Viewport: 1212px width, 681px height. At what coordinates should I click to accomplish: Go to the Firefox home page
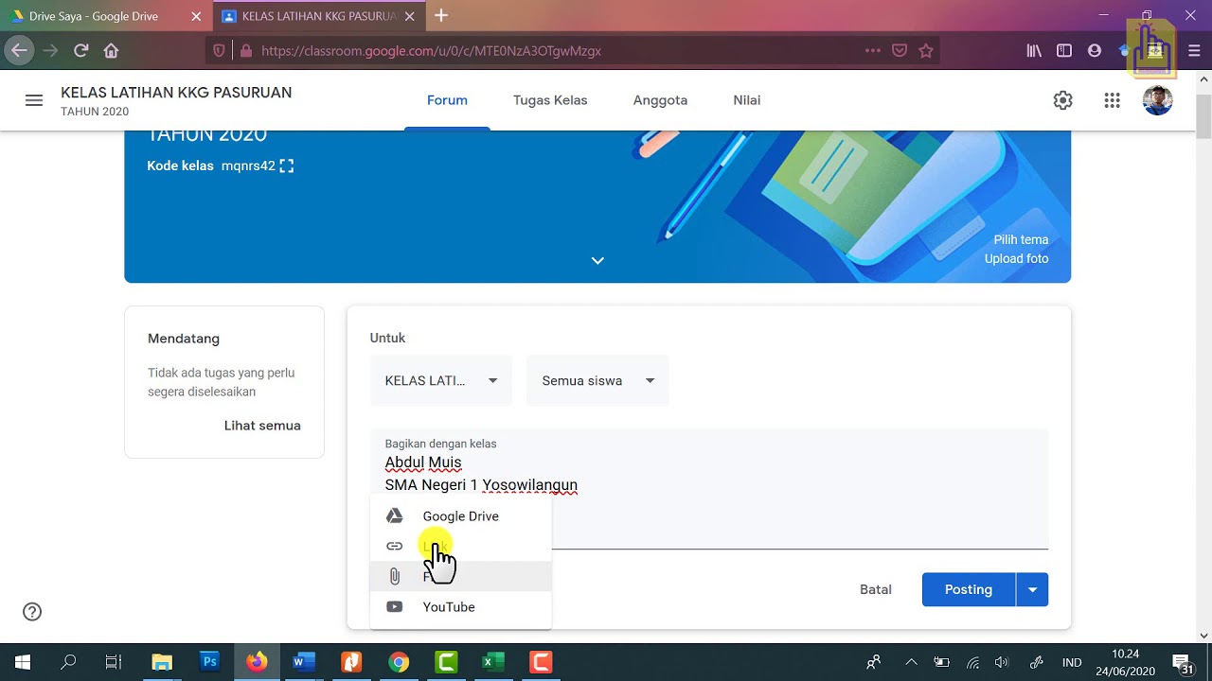(x=111, y=51)
